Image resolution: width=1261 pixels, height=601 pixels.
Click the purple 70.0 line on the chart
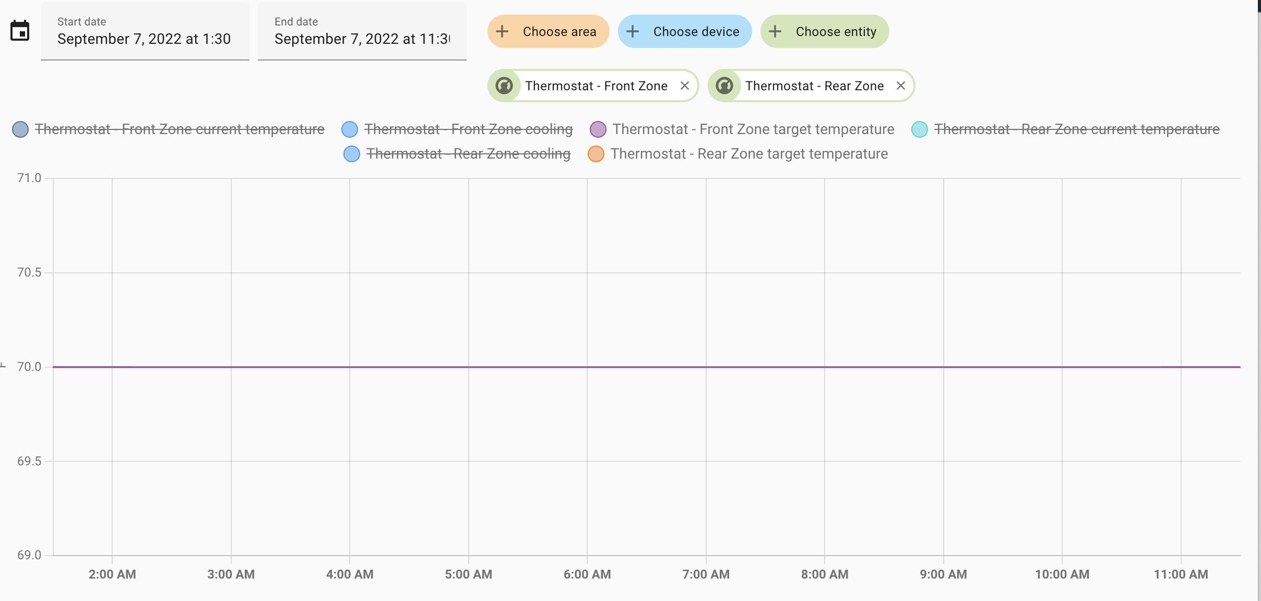pyautogui.click(x=646, y=367)
